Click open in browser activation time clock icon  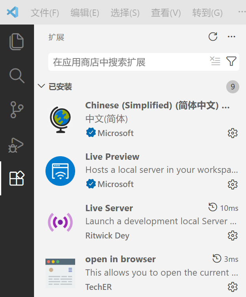pyautogui.click(x=217, y=258)
